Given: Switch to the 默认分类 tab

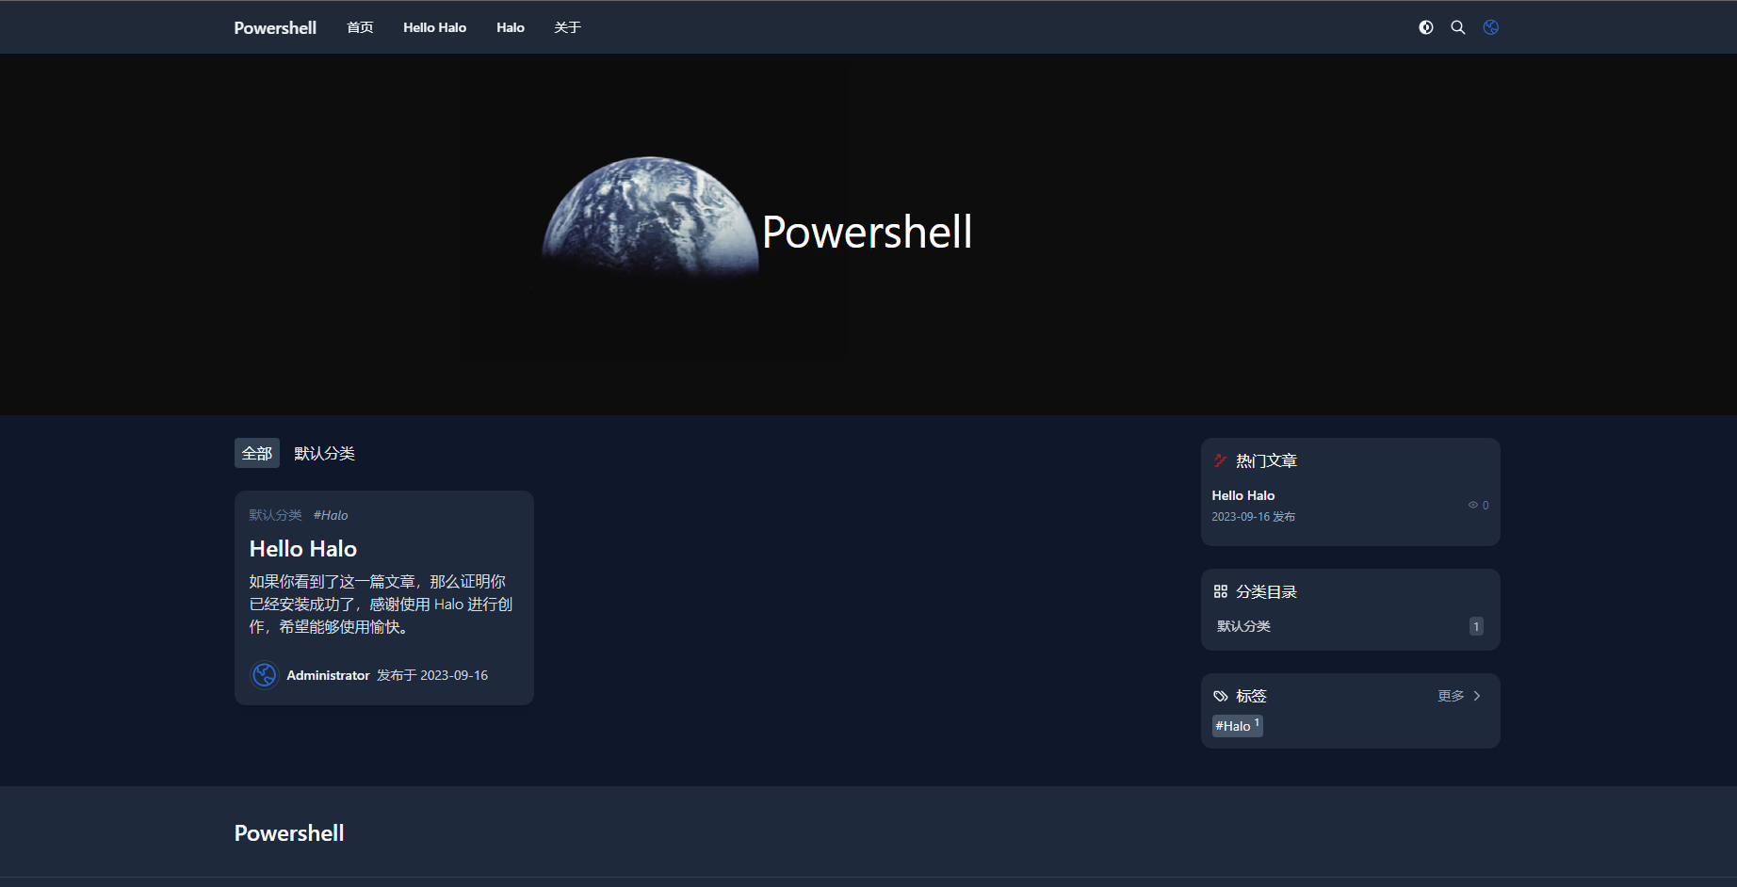Looking at the screenshot, I should pyautogui.click(x=324, y=453).
